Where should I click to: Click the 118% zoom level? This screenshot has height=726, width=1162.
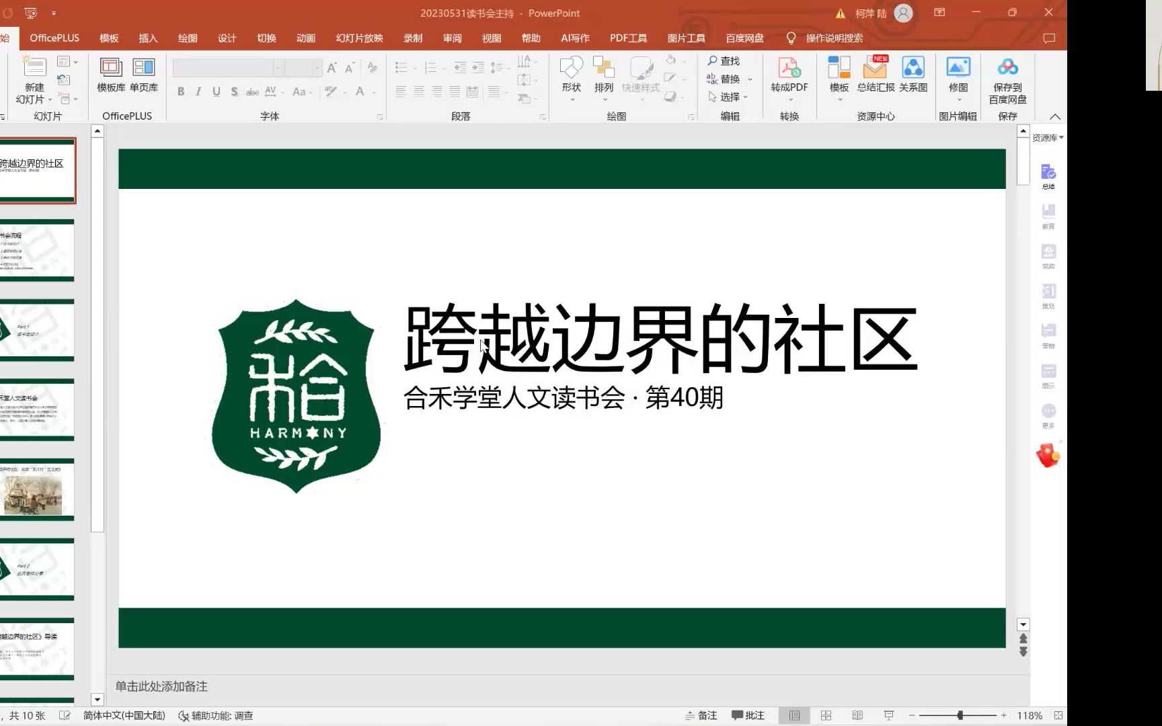click(x=1030, y=715)
